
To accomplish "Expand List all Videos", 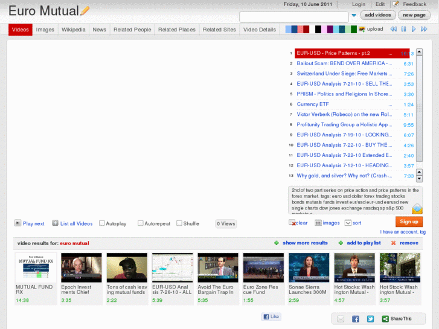I will pyautogui.click(x=56, y=223).
